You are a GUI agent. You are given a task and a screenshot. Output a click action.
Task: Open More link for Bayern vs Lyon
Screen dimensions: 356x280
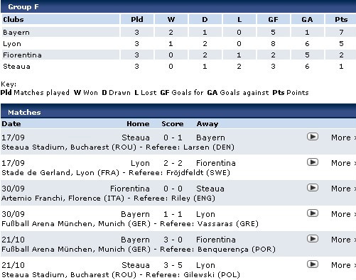pos(343,214)
